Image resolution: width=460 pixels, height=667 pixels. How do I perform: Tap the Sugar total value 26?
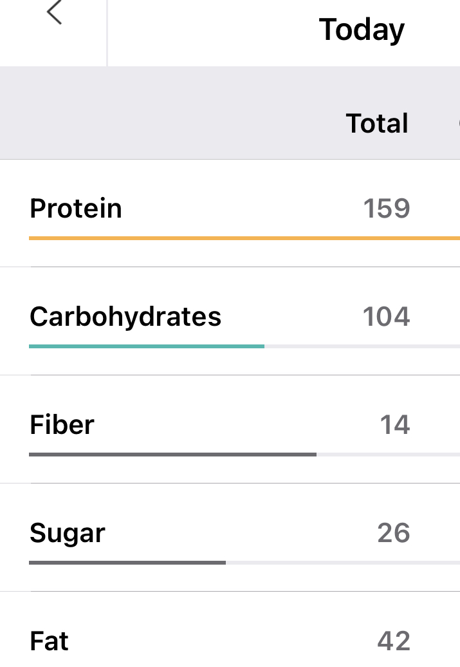[394, 533]
